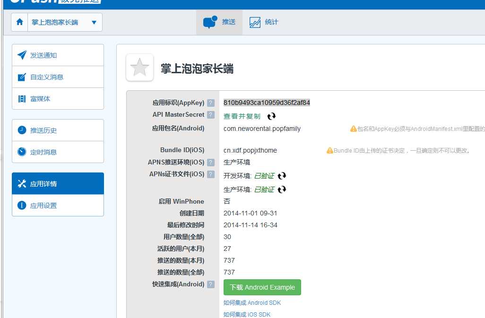The height and width of the screenshot is (318, 485).
Task: Click the warning icon beside the package name note
Action: pos(353,129)
